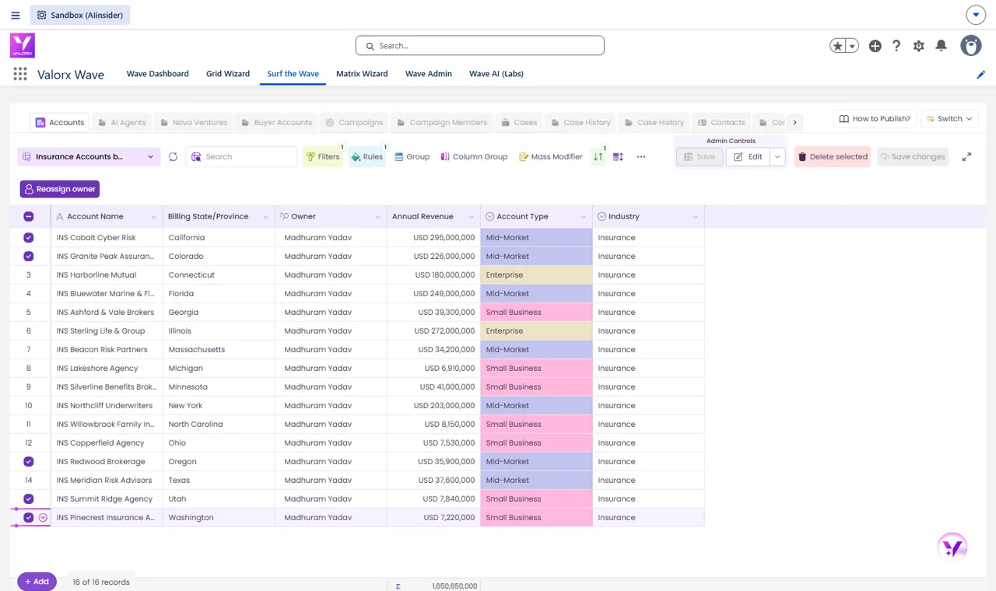Click the sigma summary icon in footer

coord(398,586)
